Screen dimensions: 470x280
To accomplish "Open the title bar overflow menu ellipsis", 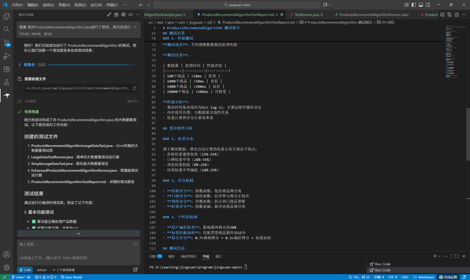I will (125, 5).
